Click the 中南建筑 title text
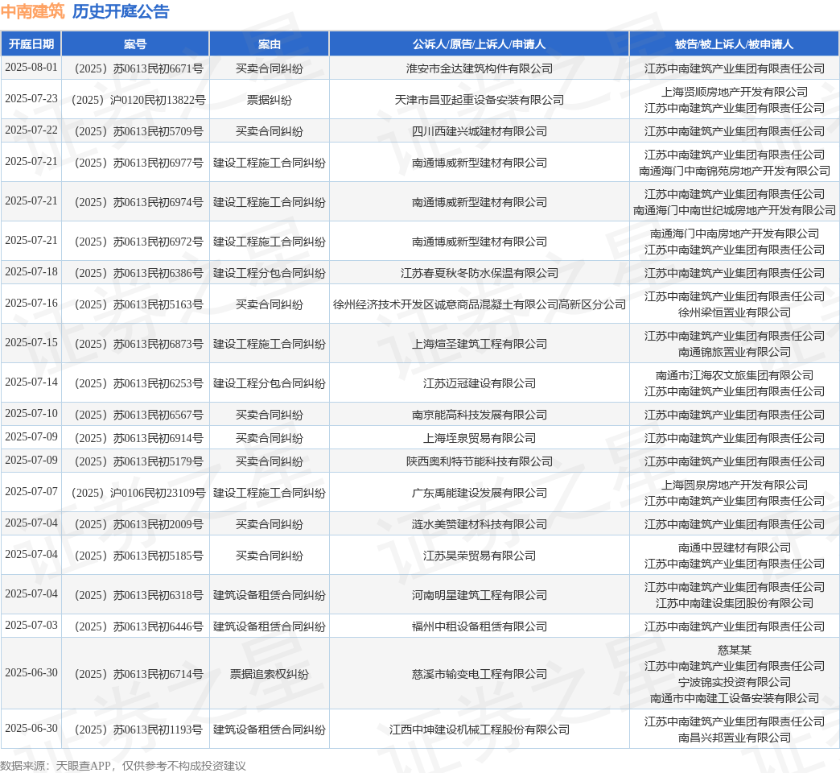Viewport: 840px width, 773px height. [32, 11]
